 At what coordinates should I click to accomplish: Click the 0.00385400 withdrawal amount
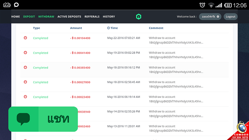click(80, 67)
